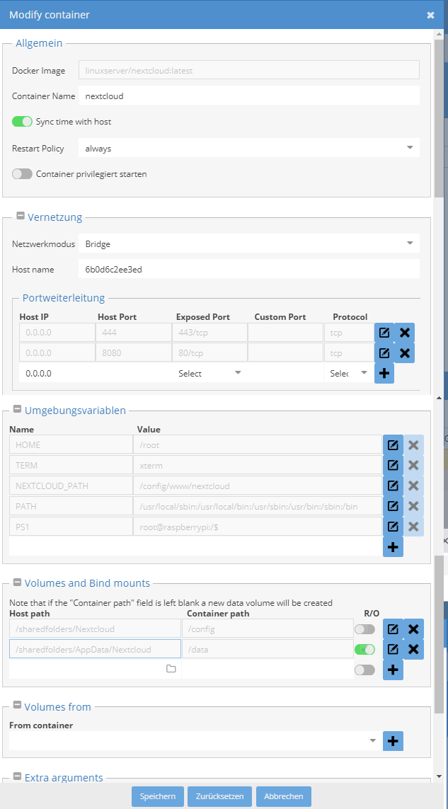Delete the NEXTCLOUD_PATH environment variable

pos(413,486)
